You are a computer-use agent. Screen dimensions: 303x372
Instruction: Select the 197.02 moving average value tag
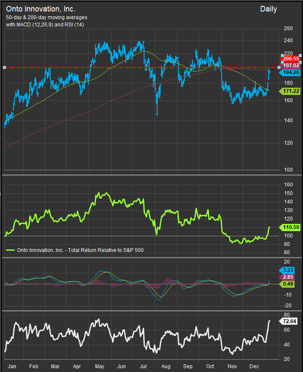(291, 66)
